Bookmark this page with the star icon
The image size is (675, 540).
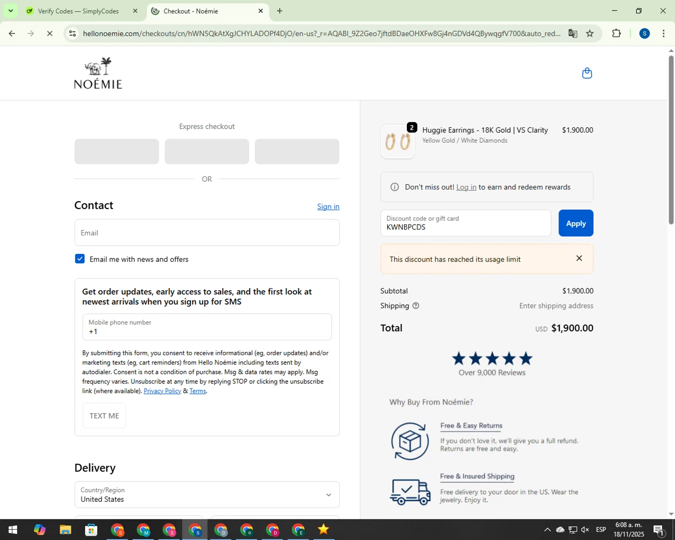tap(589, 33)
